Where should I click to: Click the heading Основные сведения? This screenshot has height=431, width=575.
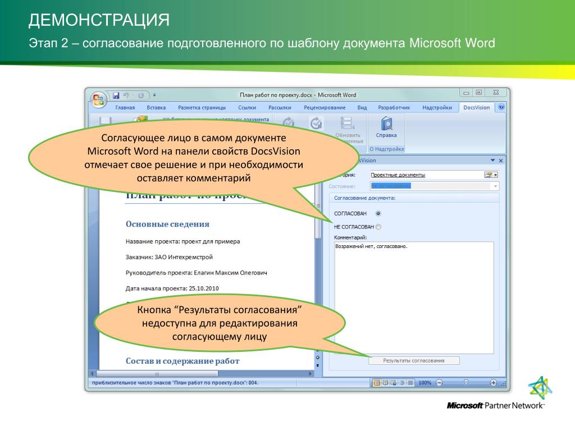click(167, 224)
